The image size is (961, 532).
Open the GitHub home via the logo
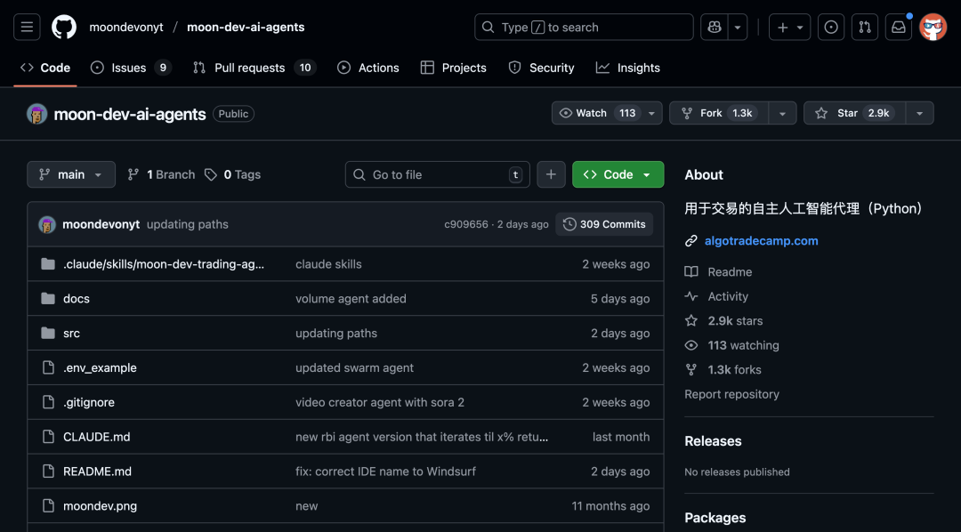coord(62,27)
